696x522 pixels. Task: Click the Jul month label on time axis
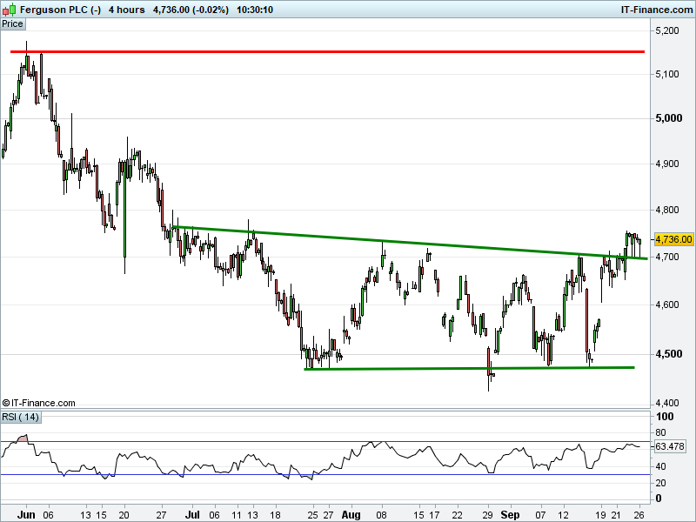tap(192, 515)
